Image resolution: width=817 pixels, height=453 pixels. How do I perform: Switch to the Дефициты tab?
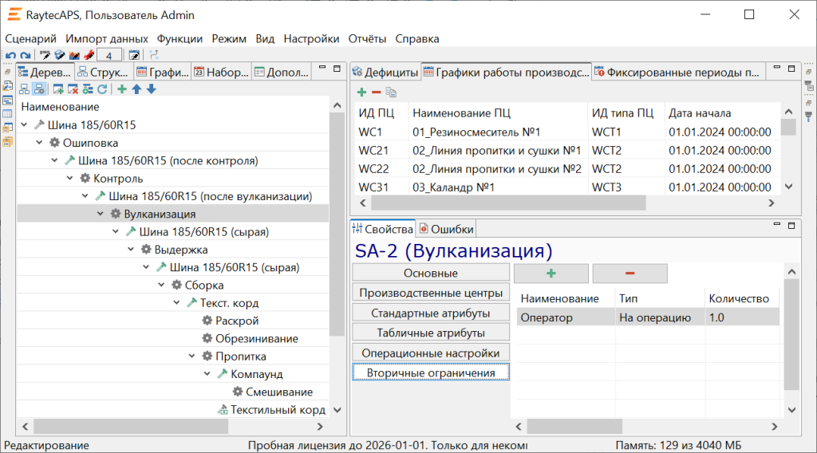coord(385,73)
